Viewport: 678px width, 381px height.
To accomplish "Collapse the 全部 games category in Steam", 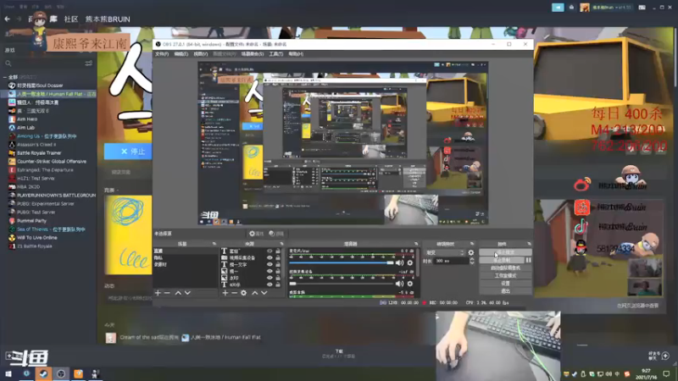I will pos(5,77).
